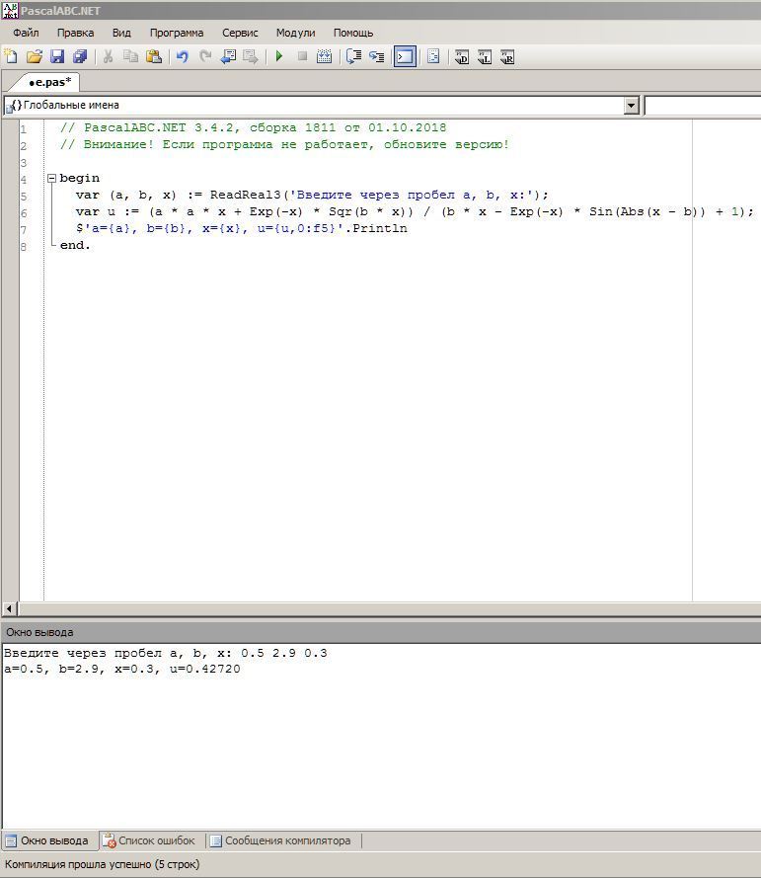Click the ReadReal3 call in line 5
The height and width of the screenshot is (878, 761).
245,195
